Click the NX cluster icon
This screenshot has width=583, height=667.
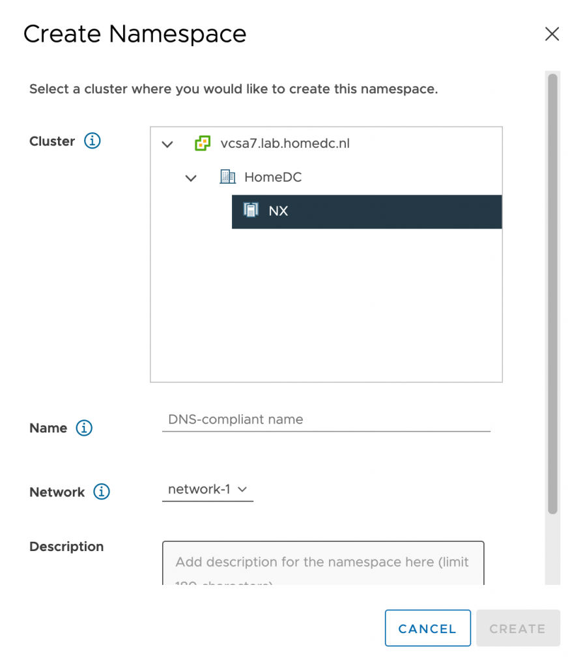[251, 210]
